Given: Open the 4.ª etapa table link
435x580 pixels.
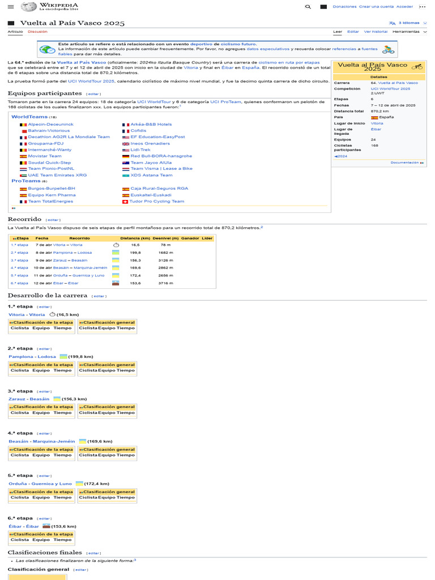Looking at the screenshot, I should (x=20, y=268).
